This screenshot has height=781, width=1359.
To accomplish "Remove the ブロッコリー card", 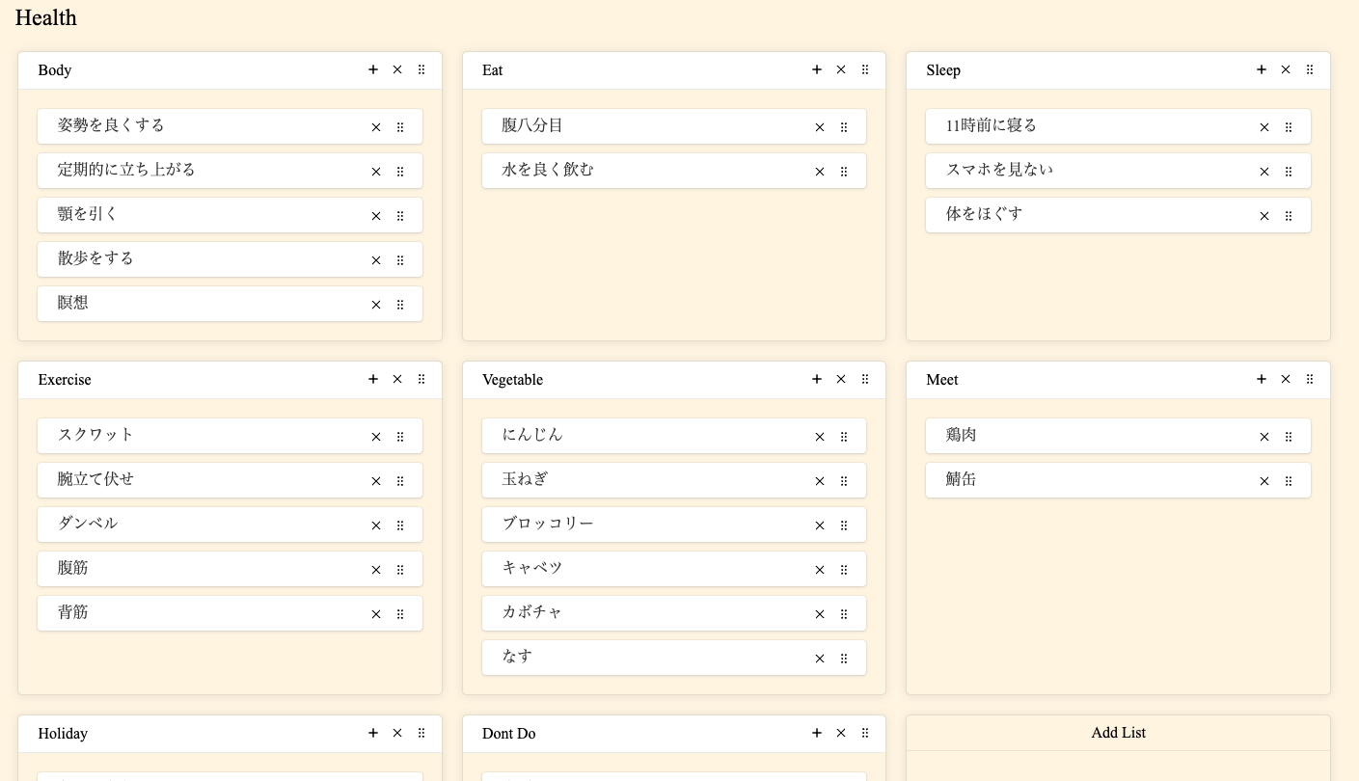I will coord(820,525).
